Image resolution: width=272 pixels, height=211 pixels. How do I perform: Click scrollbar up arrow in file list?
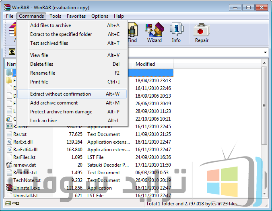[x=264, y=63]
